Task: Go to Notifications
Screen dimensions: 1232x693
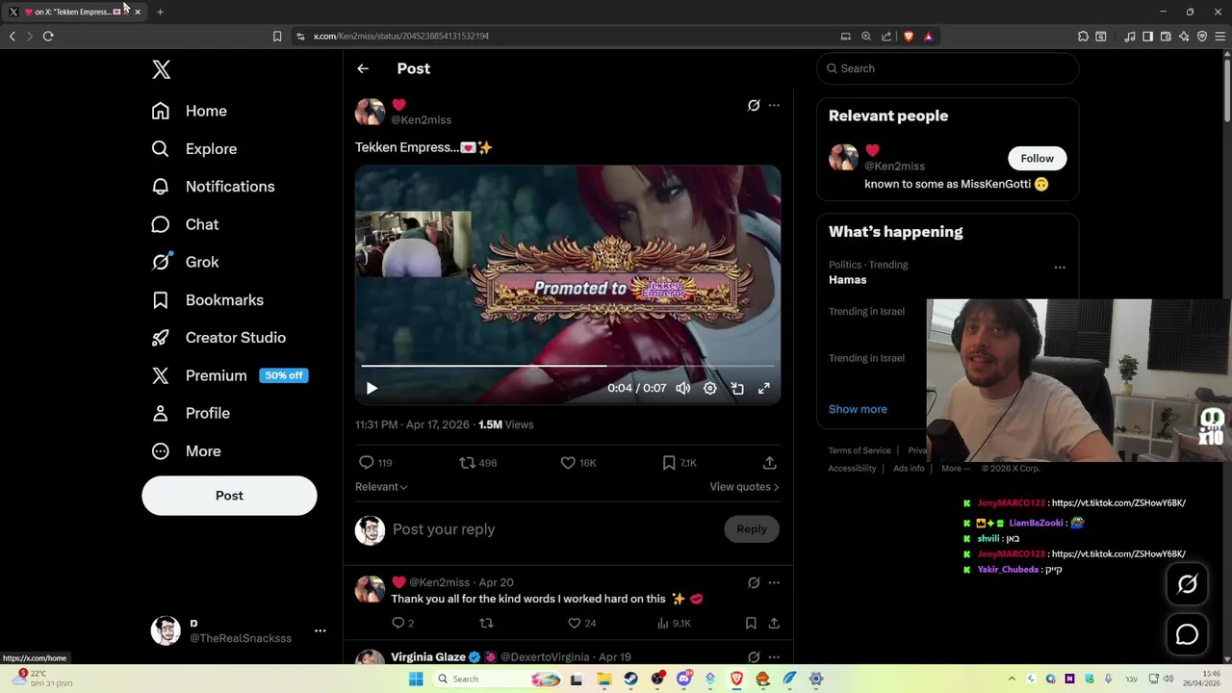Action: 213,187
